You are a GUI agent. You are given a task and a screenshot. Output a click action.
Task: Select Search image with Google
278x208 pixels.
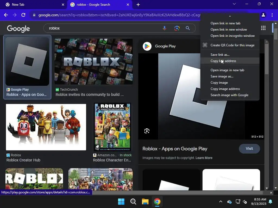coord(230,95)
